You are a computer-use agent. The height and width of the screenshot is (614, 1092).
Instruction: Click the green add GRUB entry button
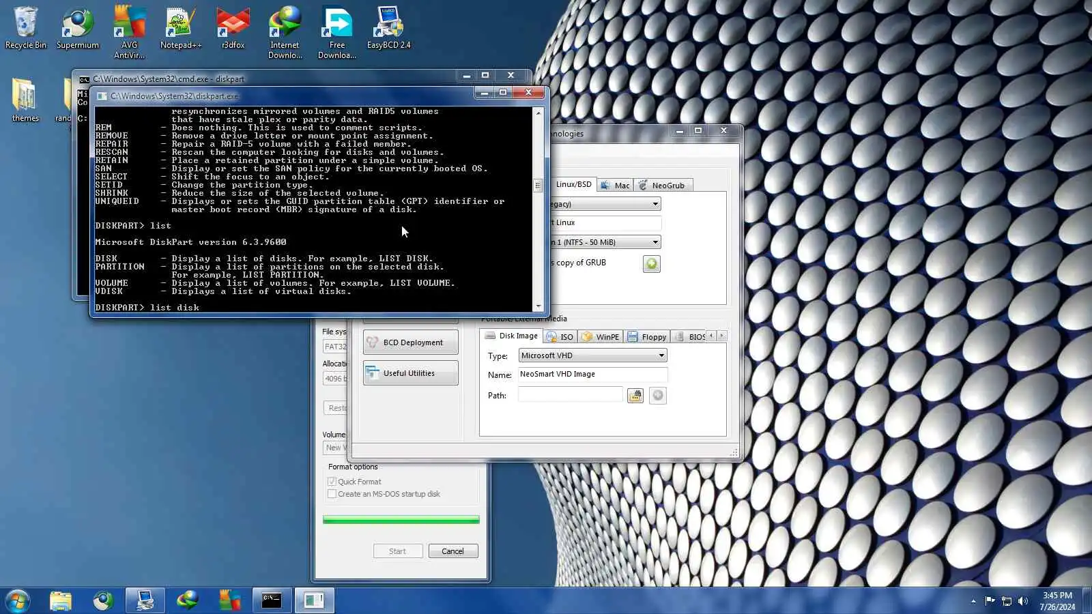(x=652, y=264)
